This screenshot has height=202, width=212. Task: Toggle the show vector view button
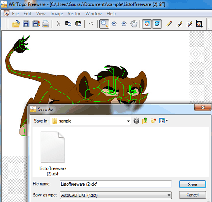pyautogui.click(x=157, y=24)
